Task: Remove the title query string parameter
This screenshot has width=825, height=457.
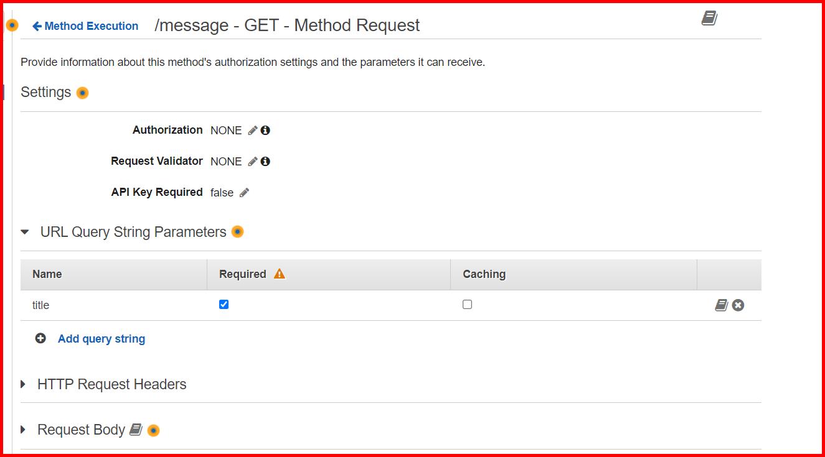Action: [x=738, y=305]
